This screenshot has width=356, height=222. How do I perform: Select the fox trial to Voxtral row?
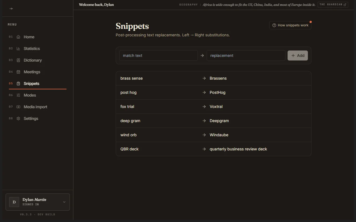click(x=214, y=107)
